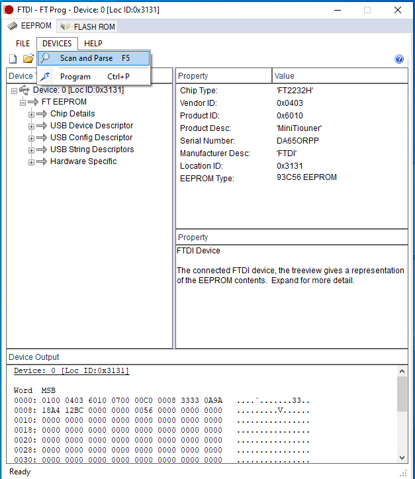Click the Location ID value 0x3131

290,166
